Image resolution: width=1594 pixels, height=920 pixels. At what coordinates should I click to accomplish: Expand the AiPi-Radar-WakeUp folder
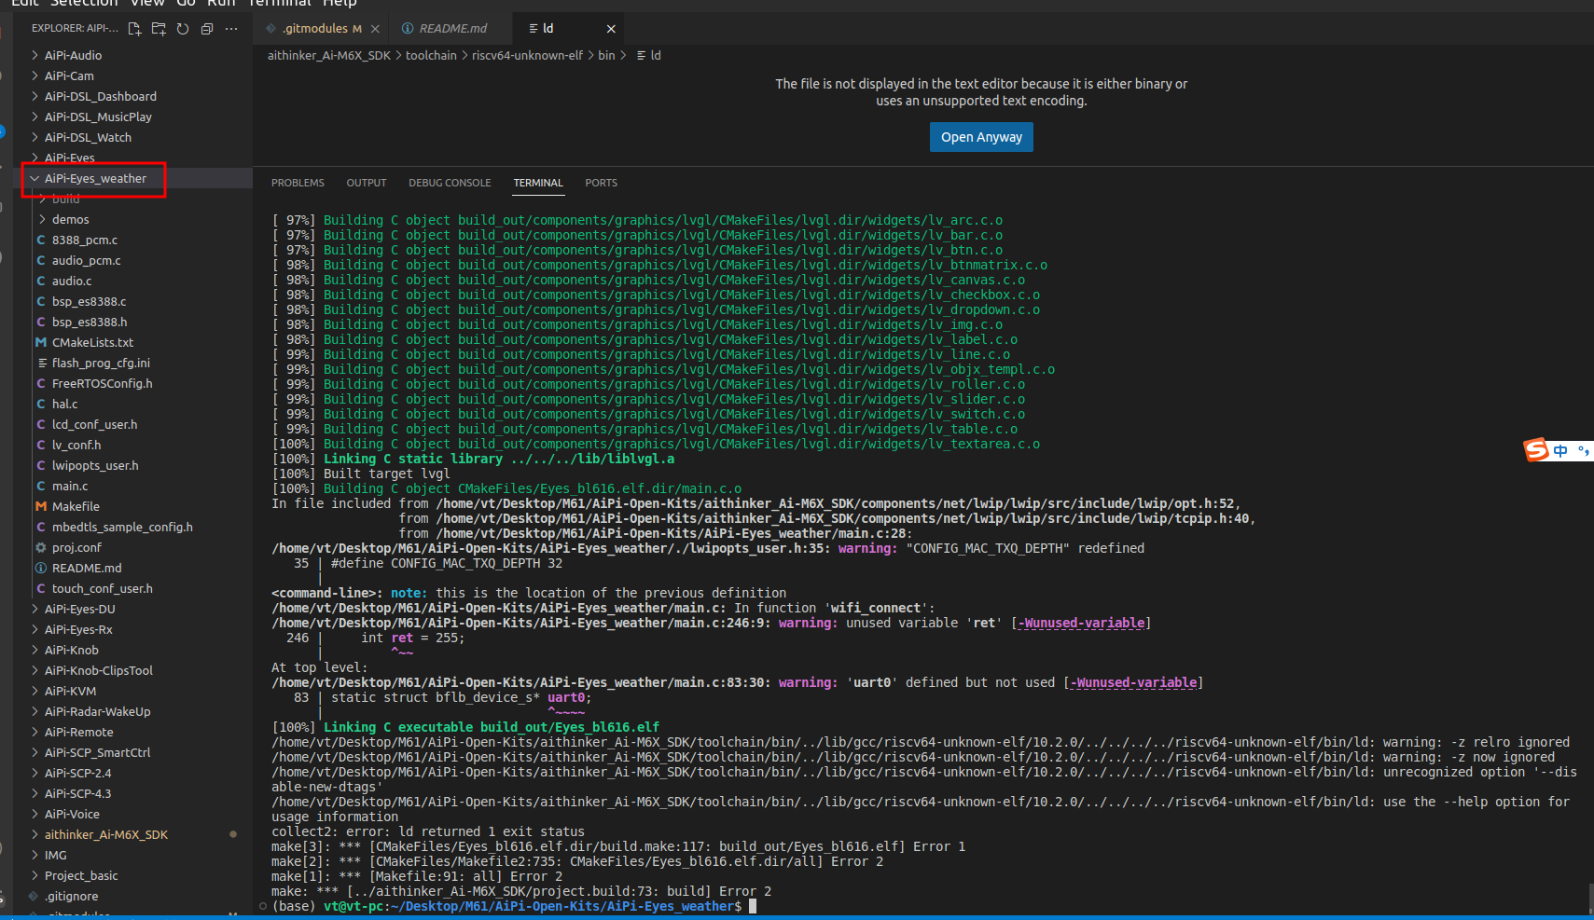(x=132, y=711)
